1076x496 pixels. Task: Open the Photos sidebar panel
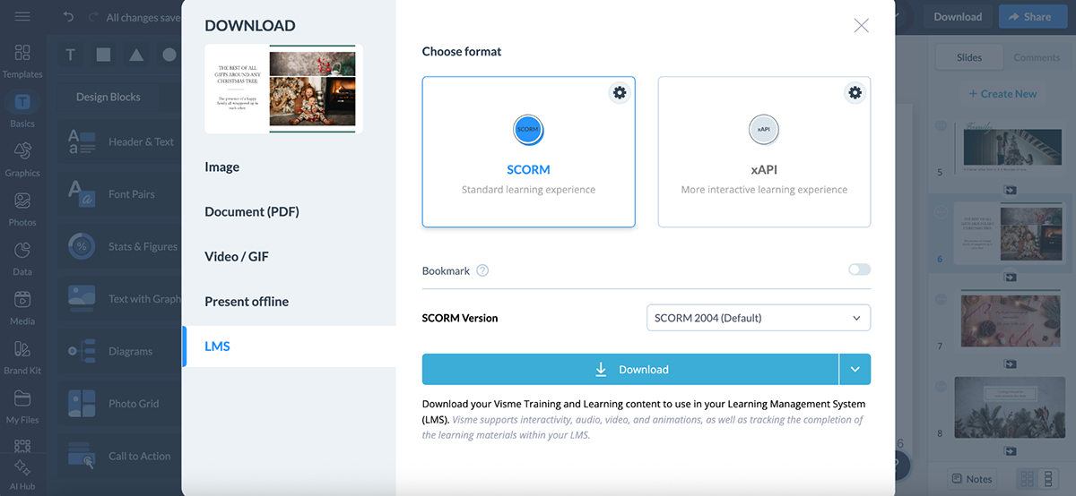pos(22,208)
